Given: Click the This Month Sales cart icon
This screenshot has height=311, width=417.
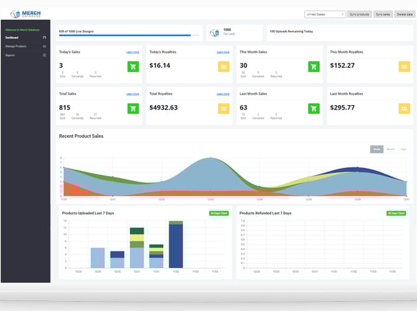Looking at the screenshot, I should click(x=314, y=67).
